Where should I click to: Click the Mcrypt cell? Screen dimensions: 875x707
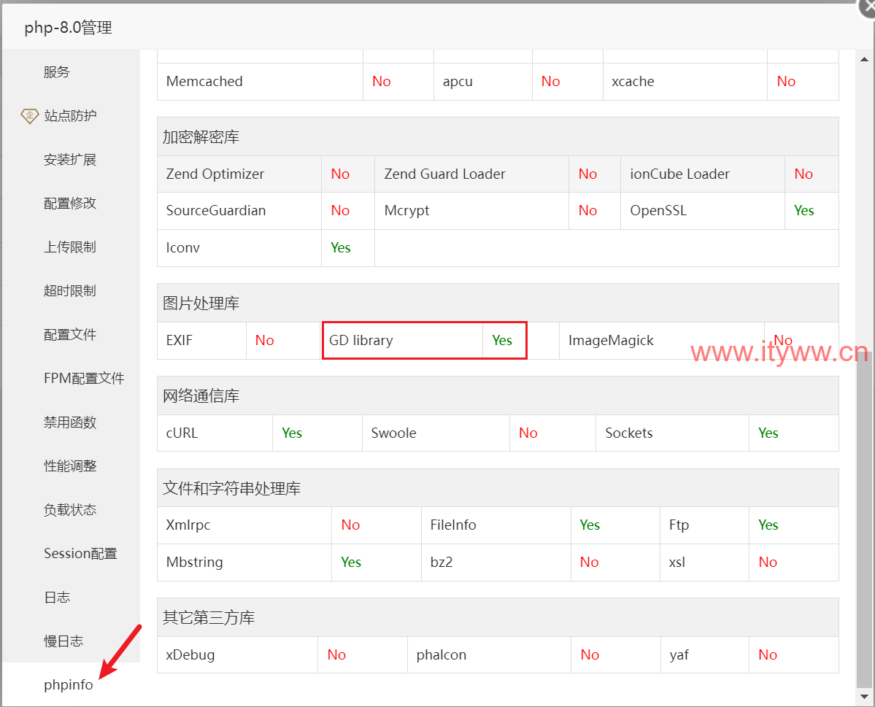pyautogui.click(x=471, y=211)
